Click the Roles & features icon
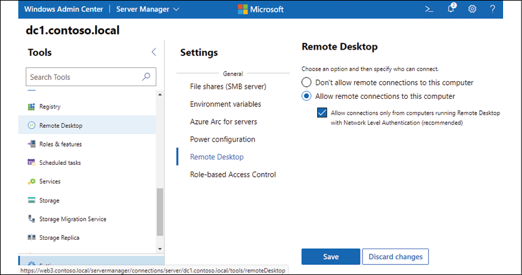Screen dimensions: 522x275 coord(32,144)
